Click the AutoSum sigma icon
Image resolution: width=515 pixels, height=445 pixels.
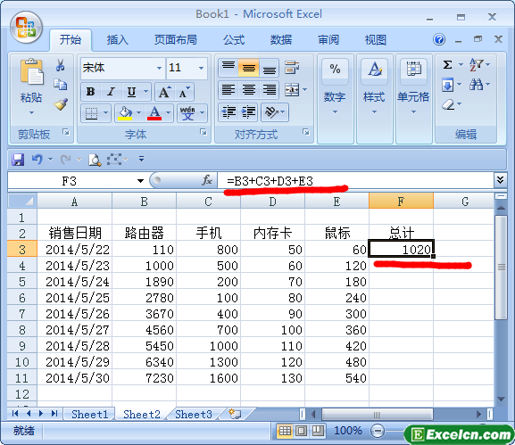click(448, 64)
